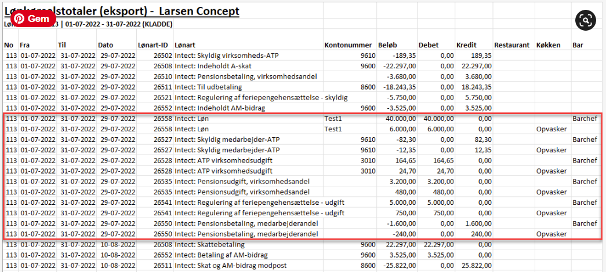The height and width of the screenshot is (272, 606).
Task: Select the Restaurant column header
Action: [x=511, y=45]
